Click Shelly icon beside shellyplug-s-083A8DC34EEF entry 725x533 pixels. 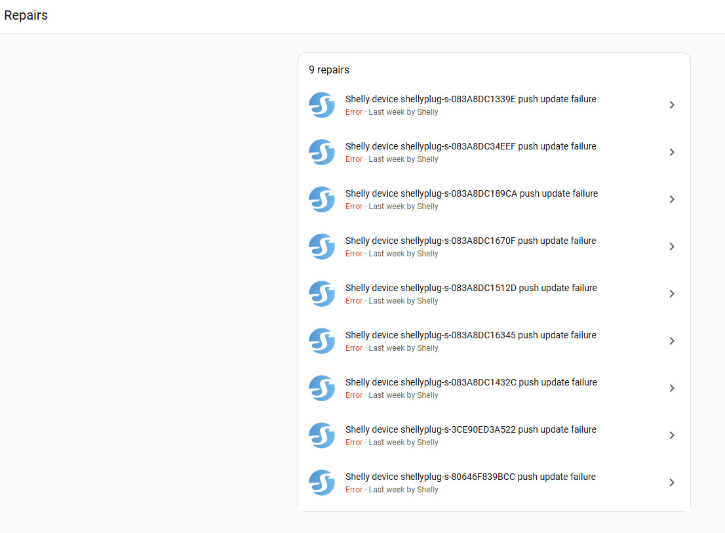(x=322, y=152)
